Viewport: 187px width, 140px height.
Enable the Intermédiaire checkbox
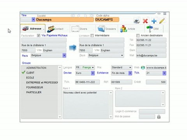92,35
